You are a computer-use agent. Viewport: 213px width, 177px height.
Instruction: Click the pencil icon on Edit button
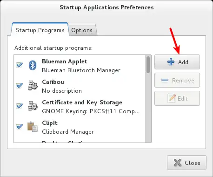172,98
